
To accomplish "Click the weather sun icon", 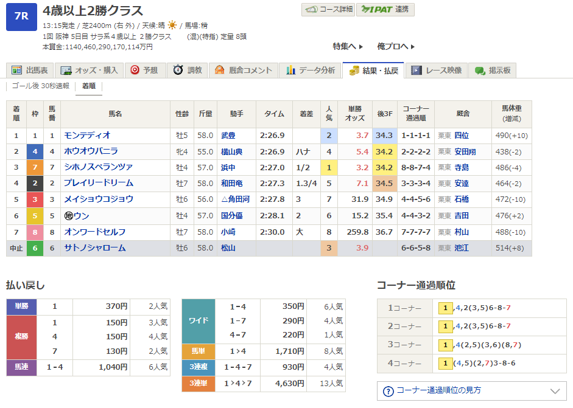I will 172,25.
